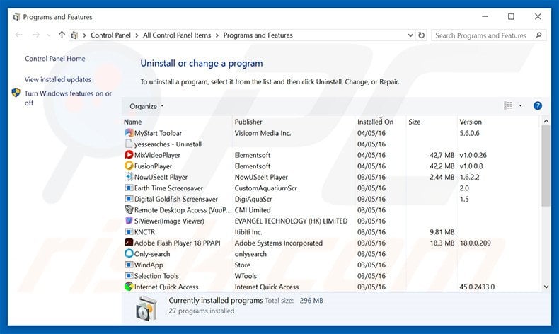Expand the chevron after All Control Panel Items
Screen dimensions: 559x334
coord(217,35)
